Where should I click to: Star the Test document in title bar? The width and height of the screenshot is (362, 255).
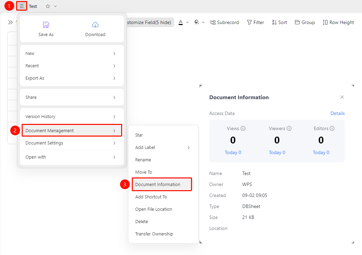[x=48, y=6]
